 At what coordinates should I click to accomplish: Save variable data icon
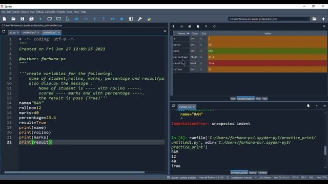181,27
